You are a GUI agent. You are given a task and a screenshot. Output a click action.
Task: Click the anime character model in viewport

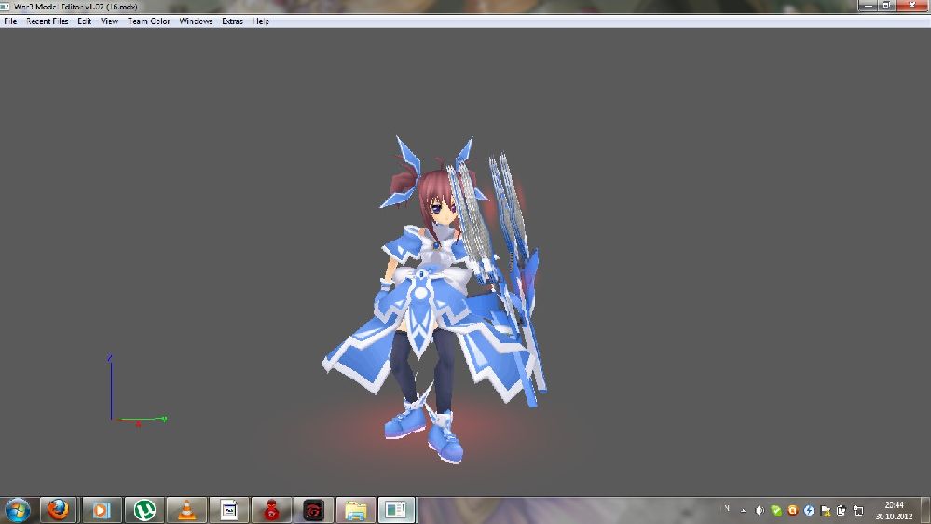(436, 300)
